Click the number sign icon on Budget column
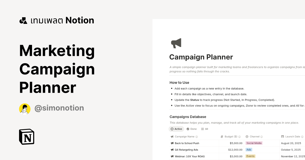Screen dimensions: 305x160 click(222, 136)
